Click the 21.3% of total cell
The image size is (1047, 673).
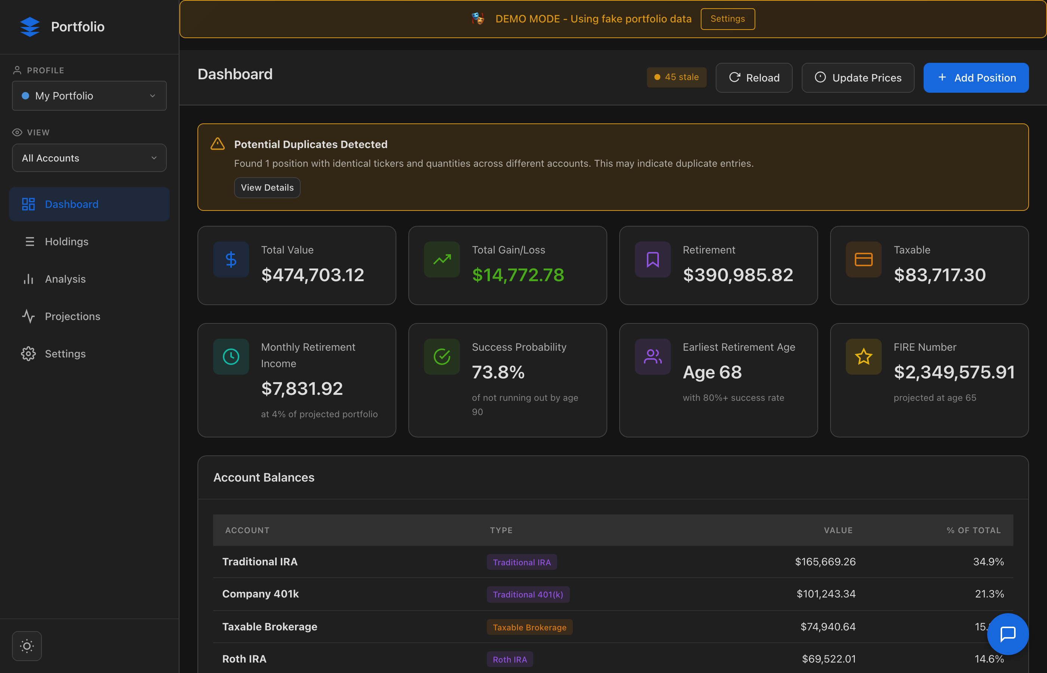pyautogui.click(x=989, y=594)
